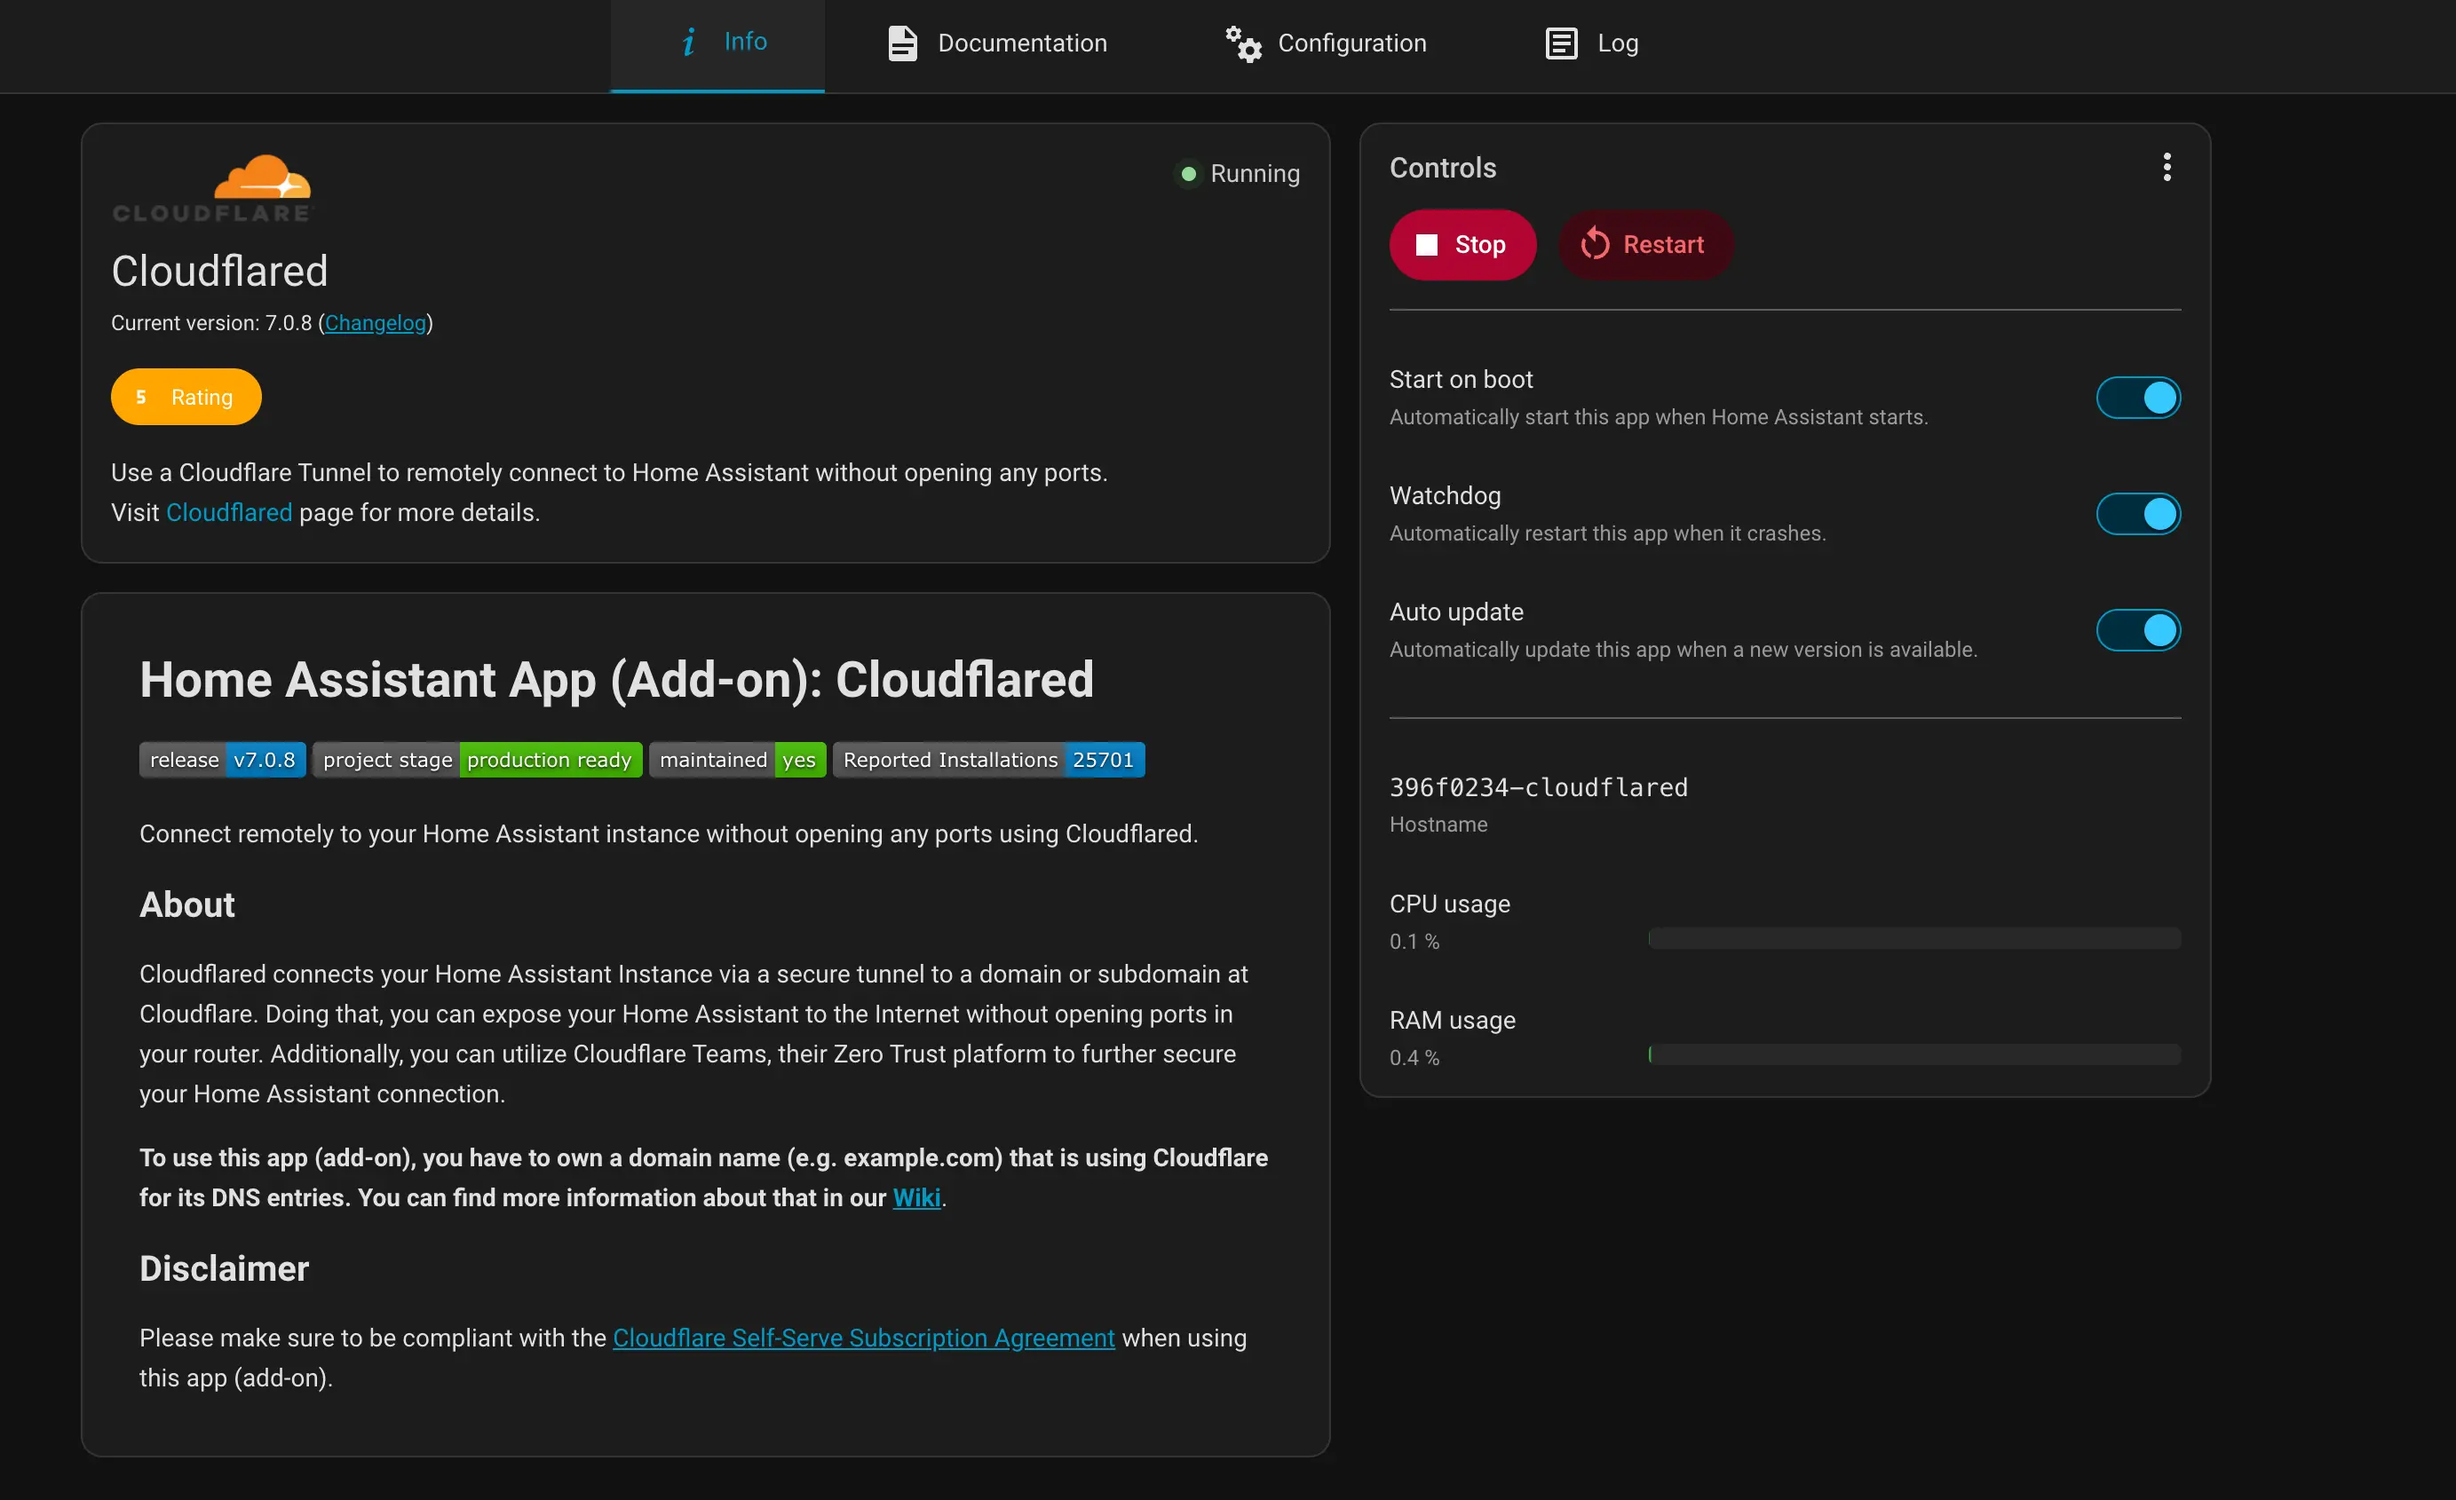
Task: Click the release v7.0.8 badge
Action: (x=222, y=760)
